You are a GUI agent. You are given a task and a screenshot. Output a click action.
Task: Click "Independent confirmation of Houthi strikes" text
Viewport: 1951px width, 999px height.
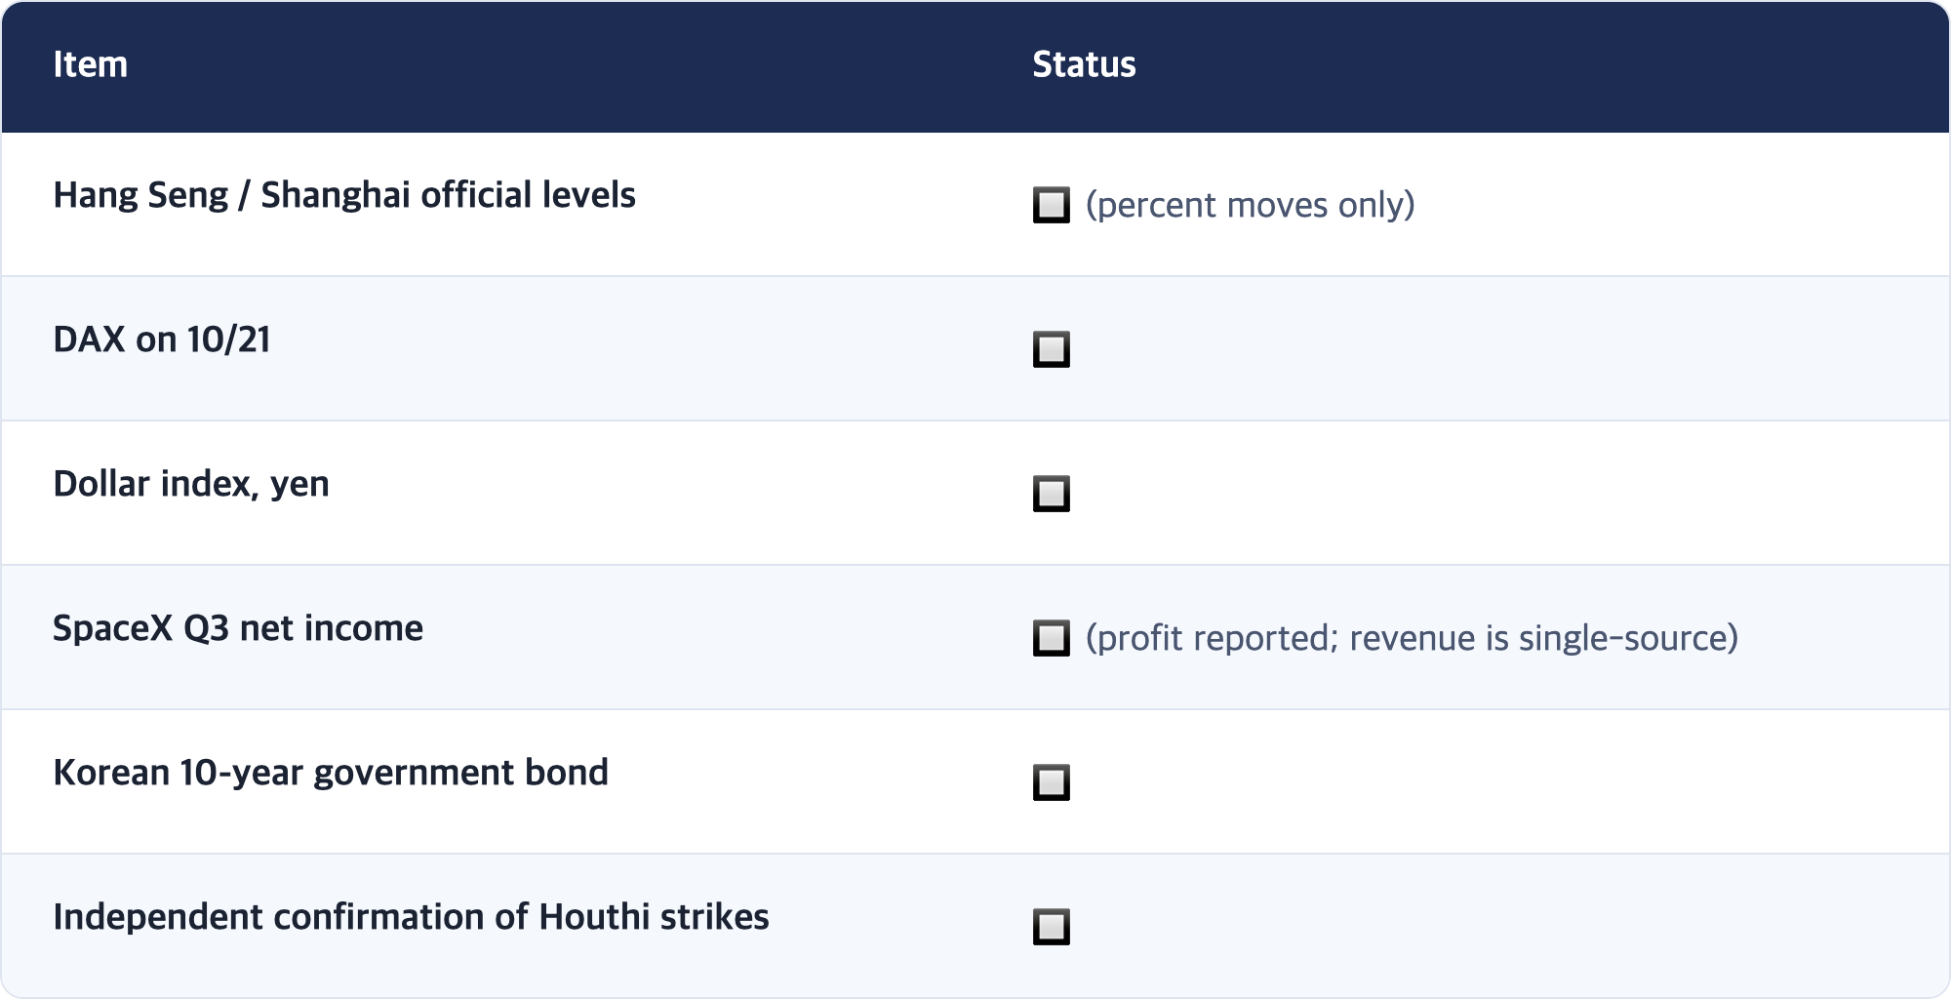pos(411,917)
